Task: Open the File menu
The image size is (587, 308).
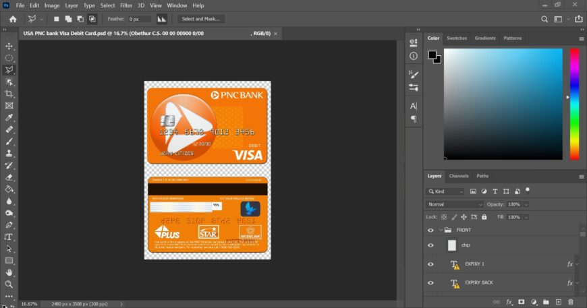Action: [20, 5]
